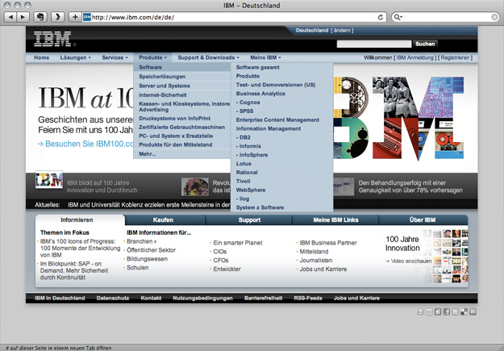
Task: Select Zertifizierte Gebrauchtmaschinen entry
Action: [182, 127]
